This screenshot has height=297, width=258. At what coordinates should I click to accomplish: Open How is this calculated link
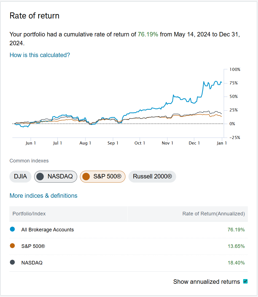point(40,55)
